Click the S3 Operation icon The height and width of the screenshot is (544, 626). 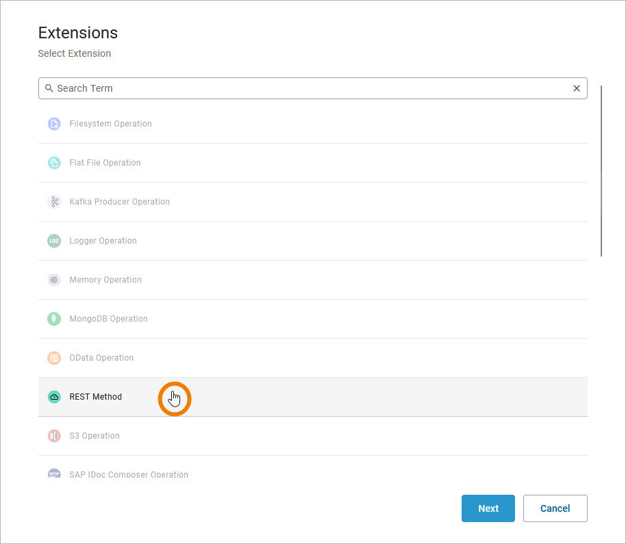point(54,436)
